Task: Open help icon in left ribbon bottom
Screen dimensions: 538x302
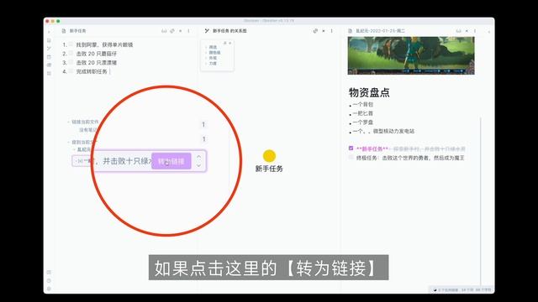Action: point(49,280)
